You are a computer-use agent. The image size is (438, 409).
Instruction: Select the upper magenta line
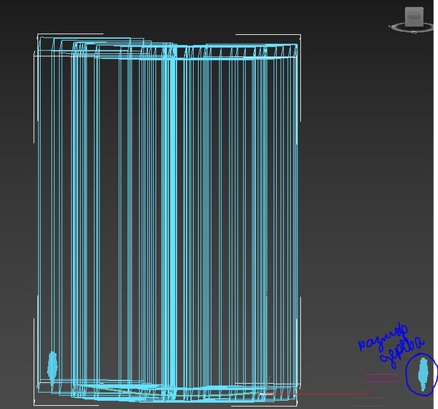click(382, 374)
